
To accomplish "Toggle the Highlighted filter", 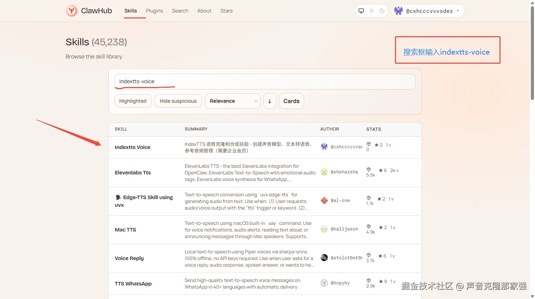I will [x=133, y=101].
